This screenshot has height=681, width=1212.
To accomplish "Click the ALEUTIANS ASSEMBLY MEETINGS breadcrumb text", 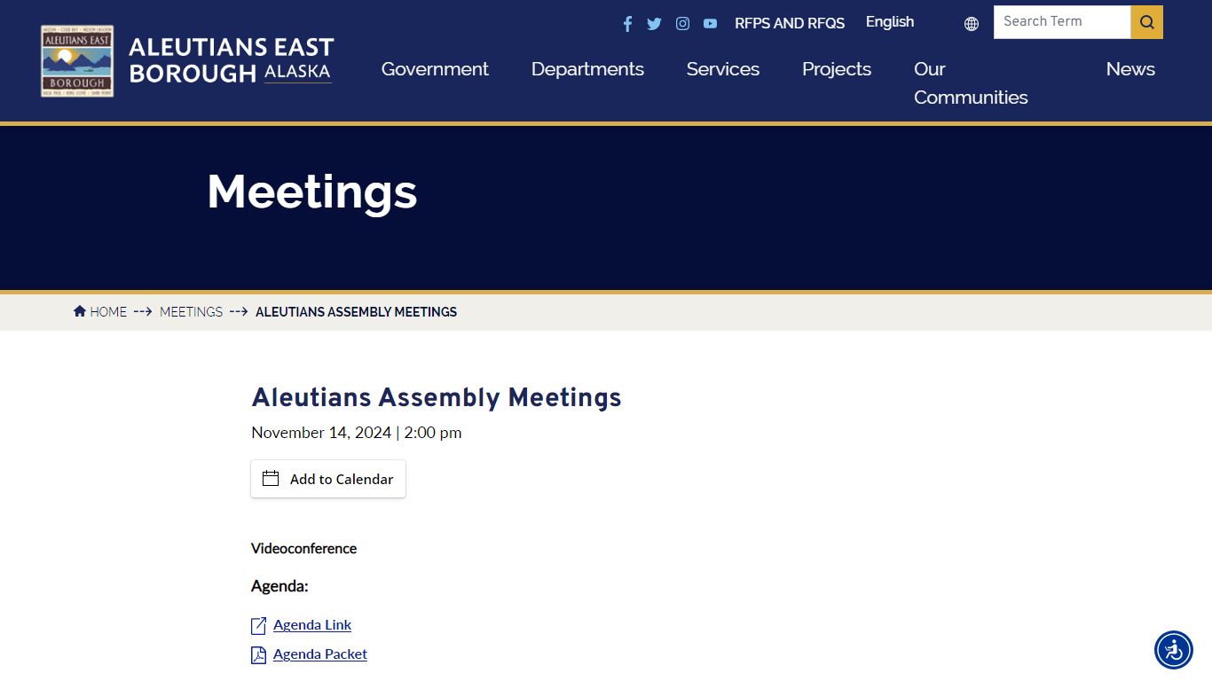I will 356,312.
